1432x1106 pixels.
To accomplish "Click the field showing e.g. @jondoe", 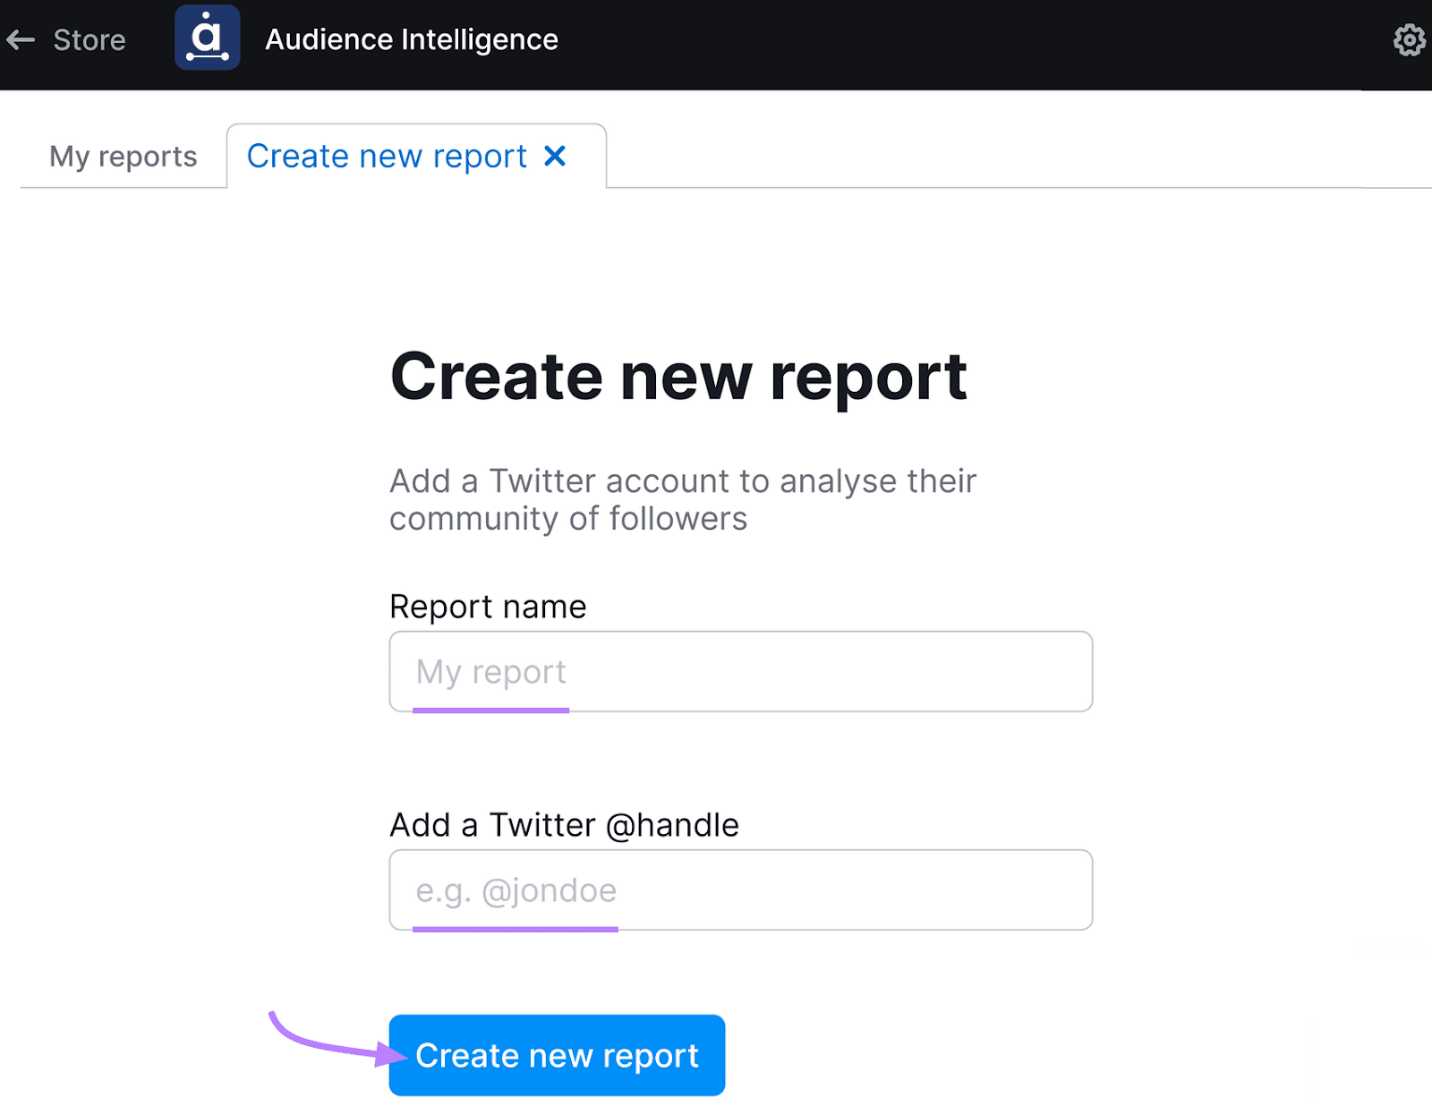I will click(x=739, y=889).
